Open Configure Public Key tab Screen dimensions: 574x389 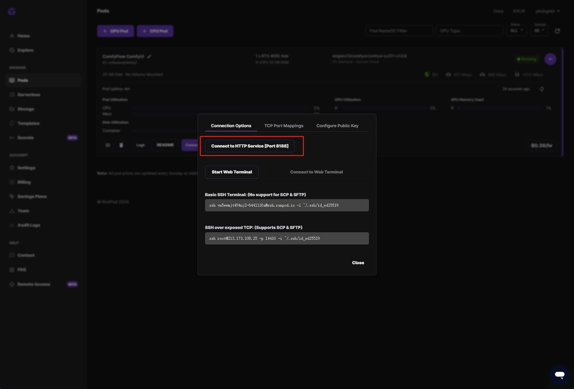(x=337, y=126)
